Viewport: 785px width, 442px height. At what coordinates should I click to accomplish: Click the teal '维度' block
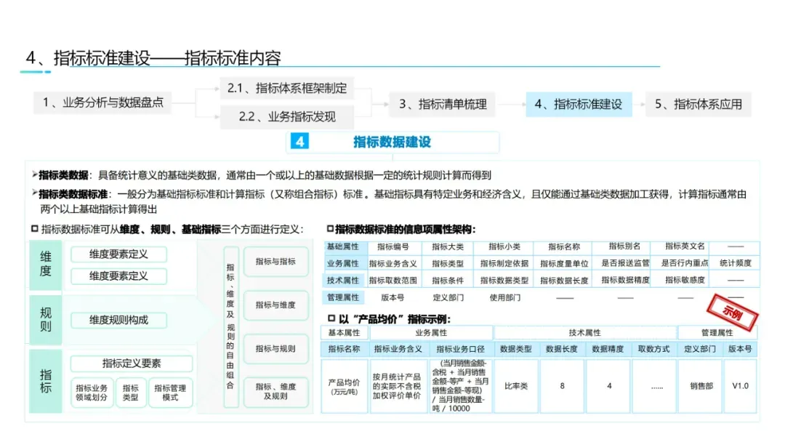coord(46,265)
